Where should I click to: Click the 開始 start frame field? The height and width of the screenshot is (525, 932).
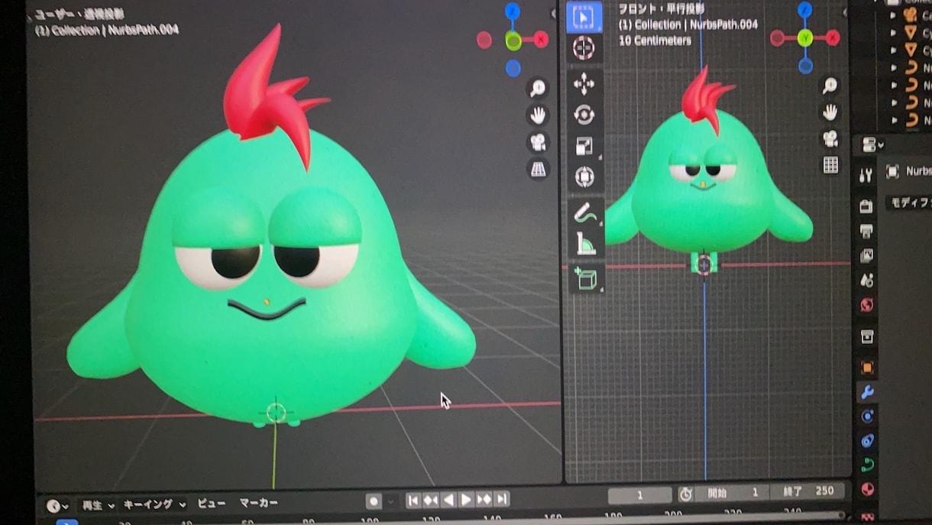[x=732, y=493]
